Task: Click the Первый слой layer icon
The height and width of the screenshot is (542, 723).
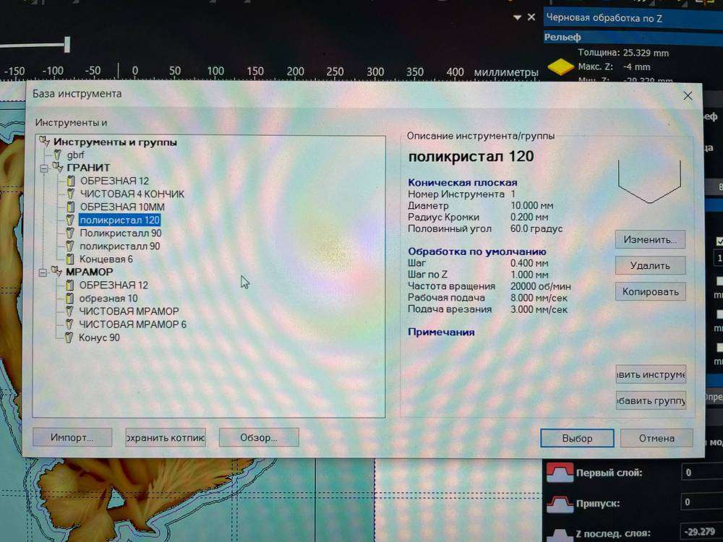Action: point(559,473)
